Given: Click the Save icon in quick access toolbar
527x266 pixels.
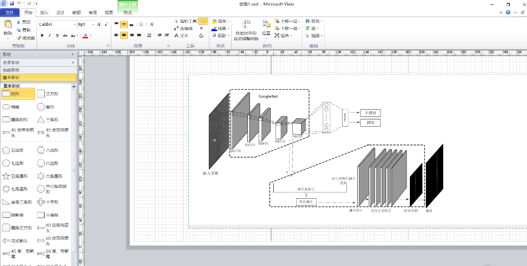Looking at the screenshot, I should [x=11, y=3].
